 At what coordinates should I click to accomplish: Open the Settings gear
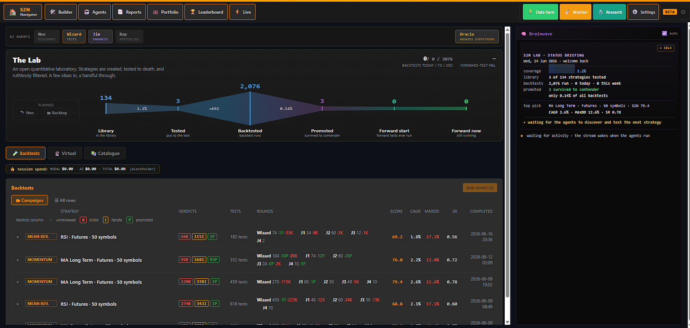point(643,12)
